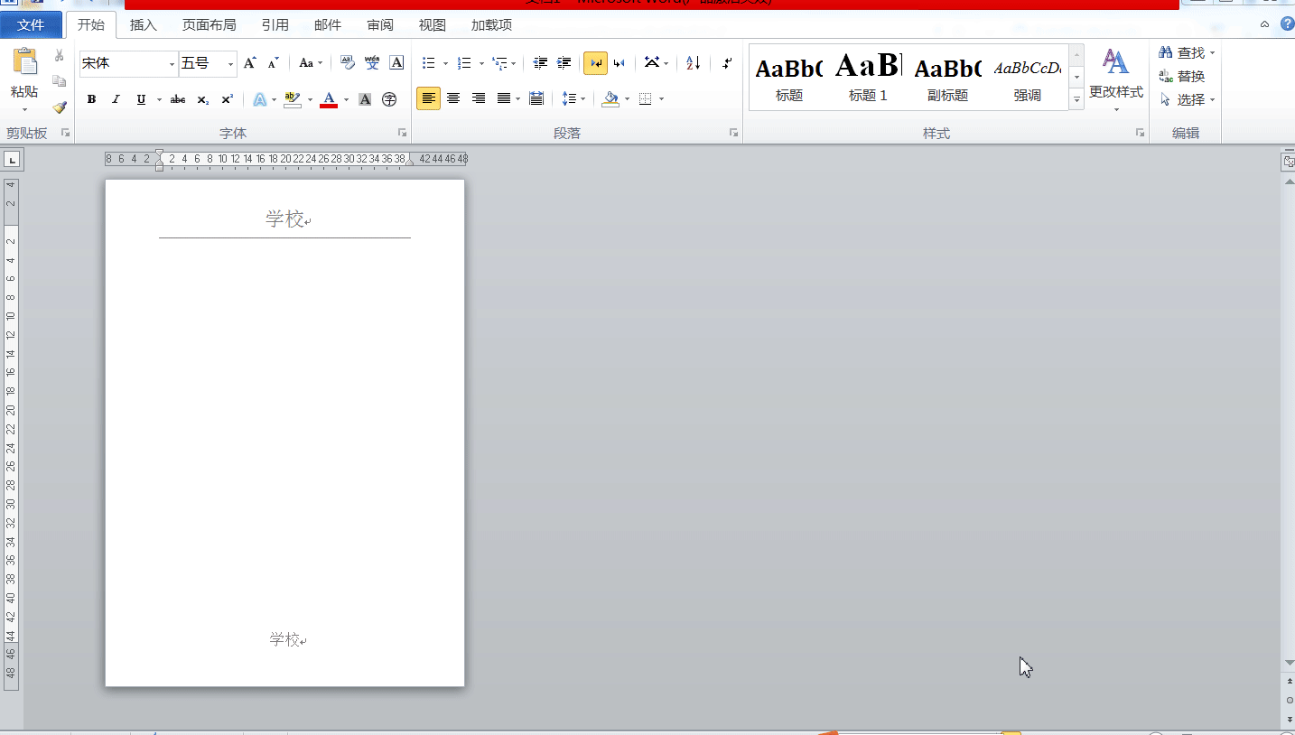Toggle Align Right paragraph alignment
The width and height of the screenshot is (1295, 735).
pyautogui.click(x=479, y=98)
